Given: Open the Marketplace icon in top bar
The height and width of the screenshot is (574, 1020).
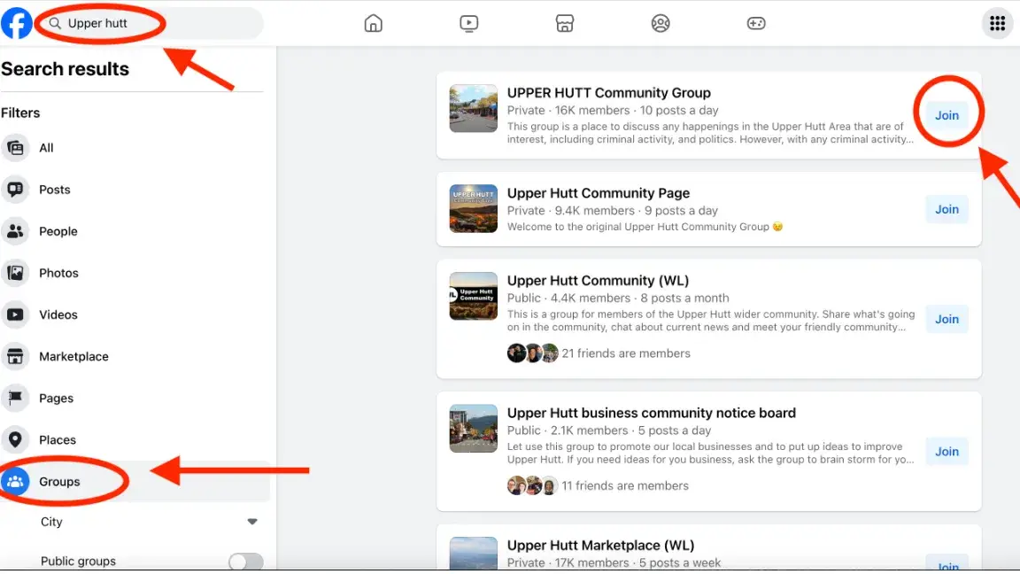Looking at the screenshot, I should [565, 23].
